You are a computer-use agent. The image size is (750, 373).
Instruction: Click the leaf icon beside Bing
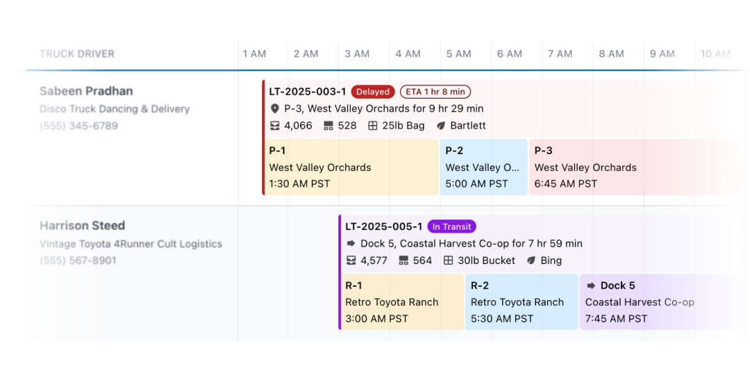point(531,260)
